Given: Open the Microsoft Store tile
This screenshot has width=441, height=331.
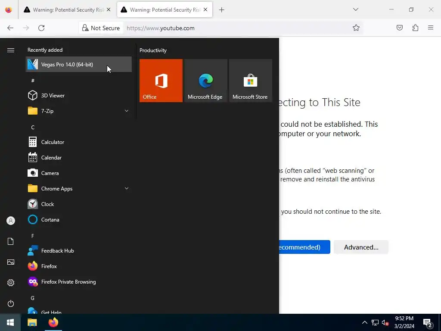Looking at the screenshot, I should click(x=251, y=81).
